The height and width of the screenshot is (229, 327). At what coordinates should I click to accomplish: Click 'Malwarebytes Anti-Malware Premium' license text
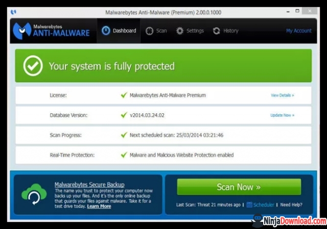click(x=168, y=95)
